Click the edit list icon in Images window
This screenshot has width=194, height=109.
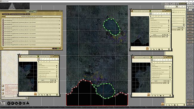60,49
